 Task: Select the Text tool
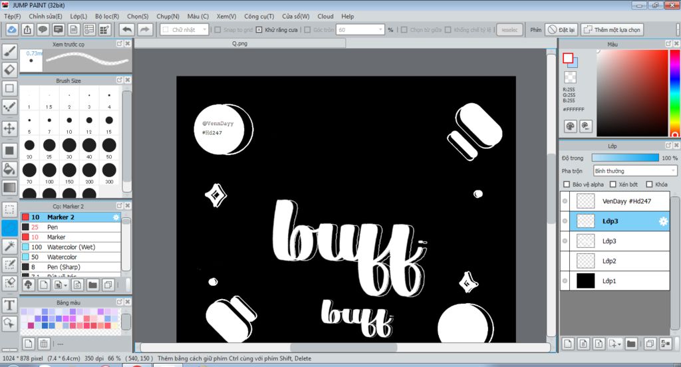(x=9, y=305)
